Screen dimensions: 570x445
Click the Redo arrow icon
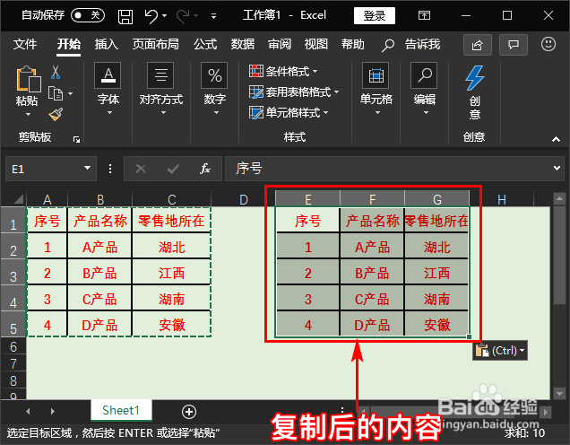(183, 16)
